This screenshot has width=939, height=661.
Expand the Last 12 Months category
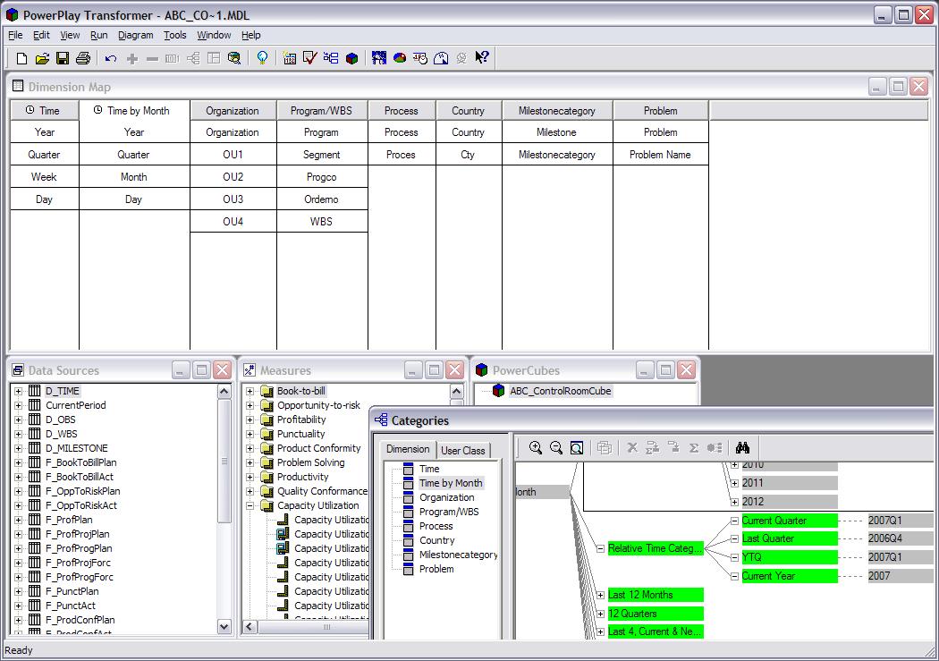coord(600,595)
